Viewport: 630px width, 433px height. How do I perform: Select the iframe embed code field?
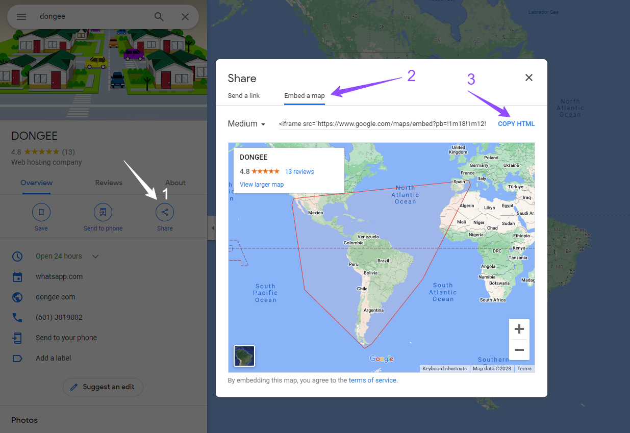(x=382, y=124)
